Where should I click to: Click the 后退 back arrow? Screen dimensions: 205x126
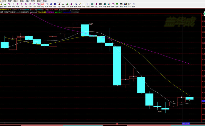pyautogui.click(x=84, y=5)
